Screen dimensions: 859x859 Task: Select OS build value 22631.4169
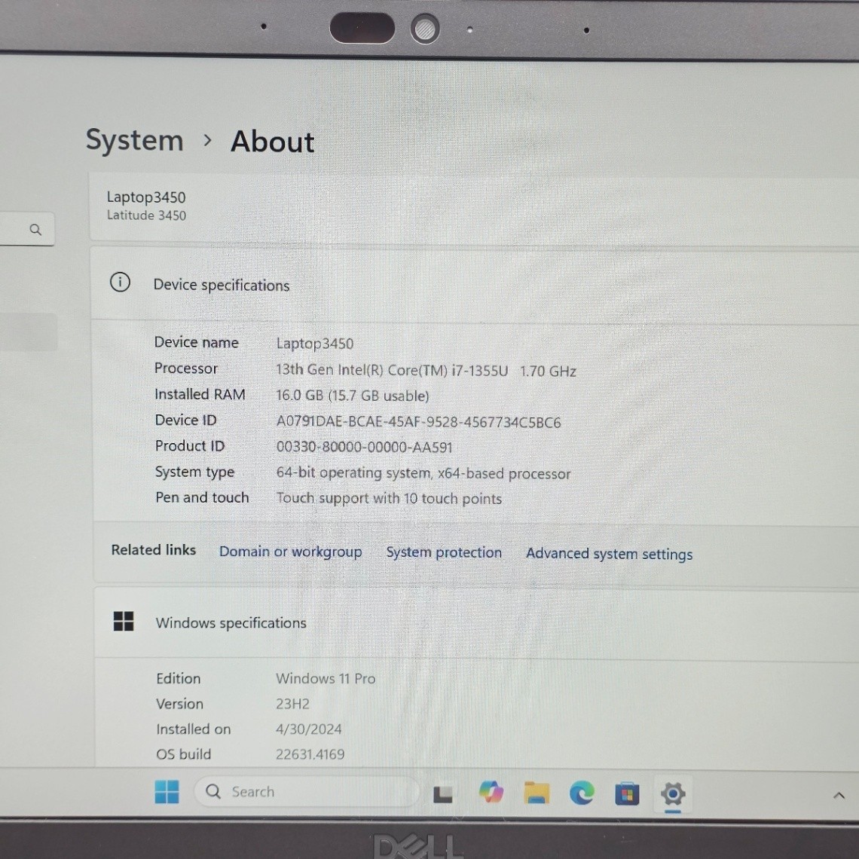click(310, 754)
